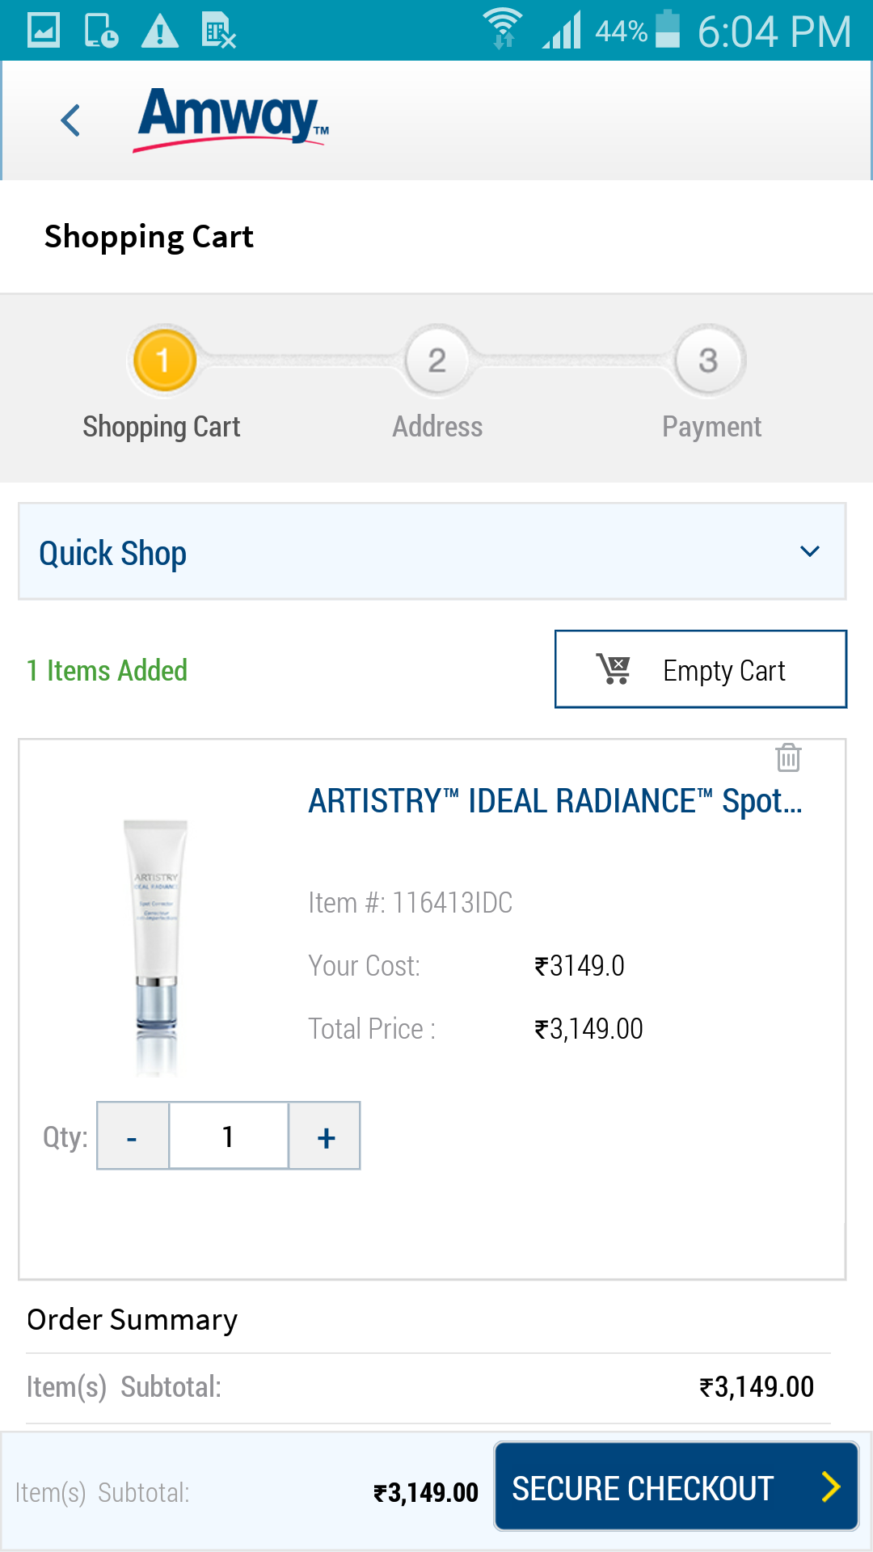Tap the yellow arrow on Secure Checkout
This screenshot has width=873, height=1552.
pyautogui.click(x=830, y=1487)
